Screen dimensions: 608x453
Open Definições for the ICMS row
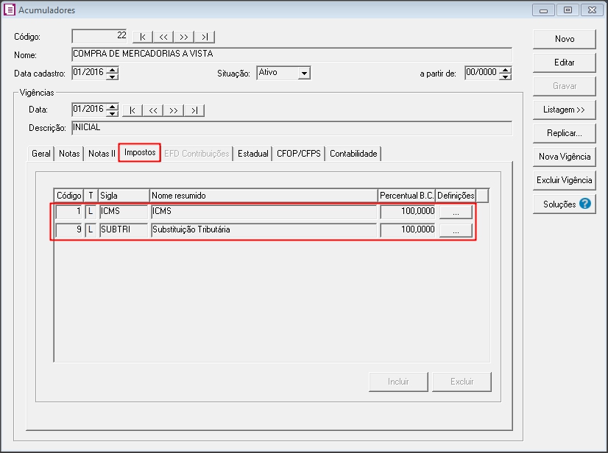click(x=456, y=212)
